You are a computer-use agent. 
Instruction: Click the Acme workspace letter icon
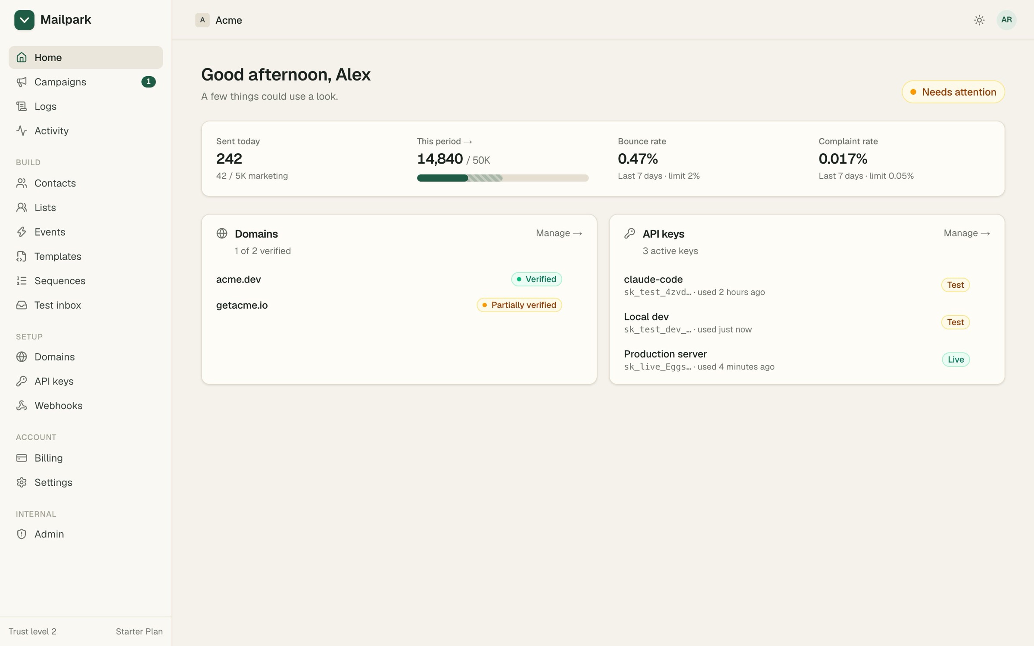tap(202, 20)
